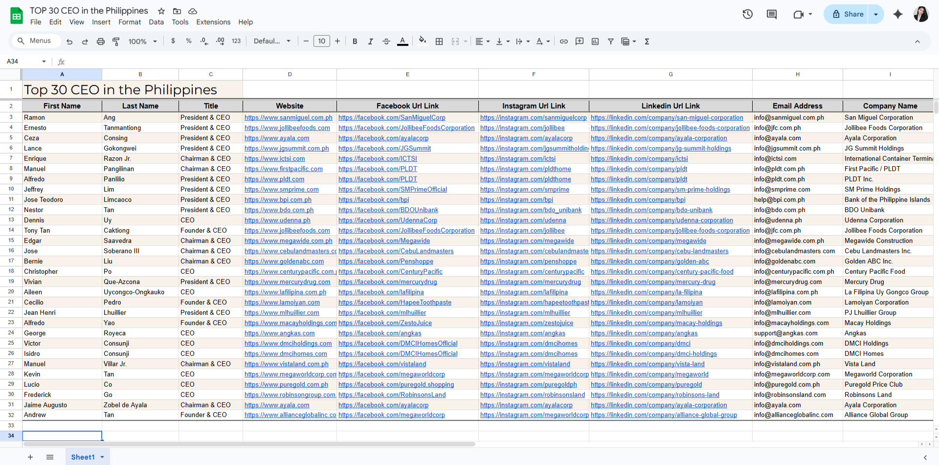Open the video call camera button
The width and height of the screenshot is (939, 465).
point(799,14)
